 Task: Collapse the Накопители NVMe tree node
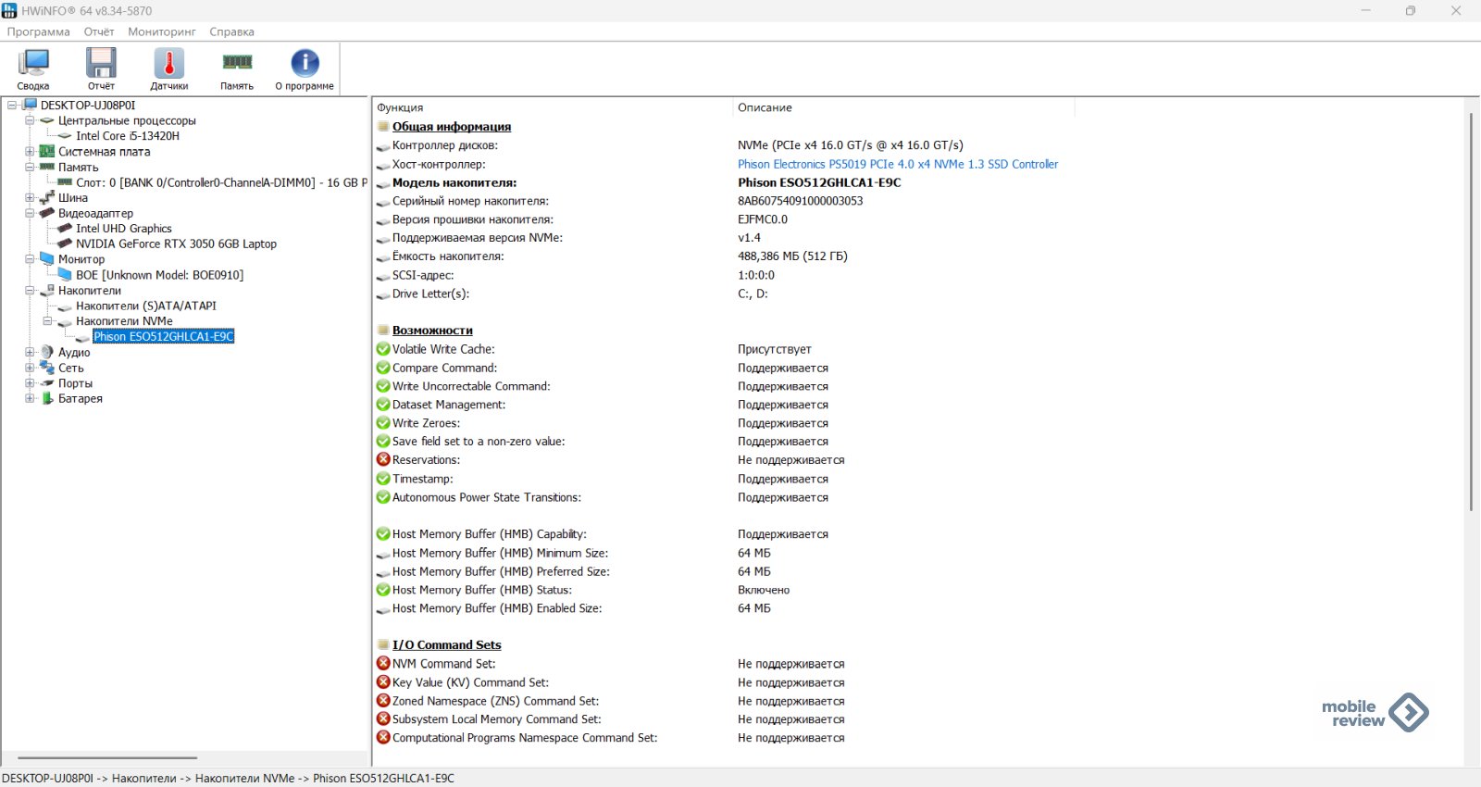tap(47, 321)
